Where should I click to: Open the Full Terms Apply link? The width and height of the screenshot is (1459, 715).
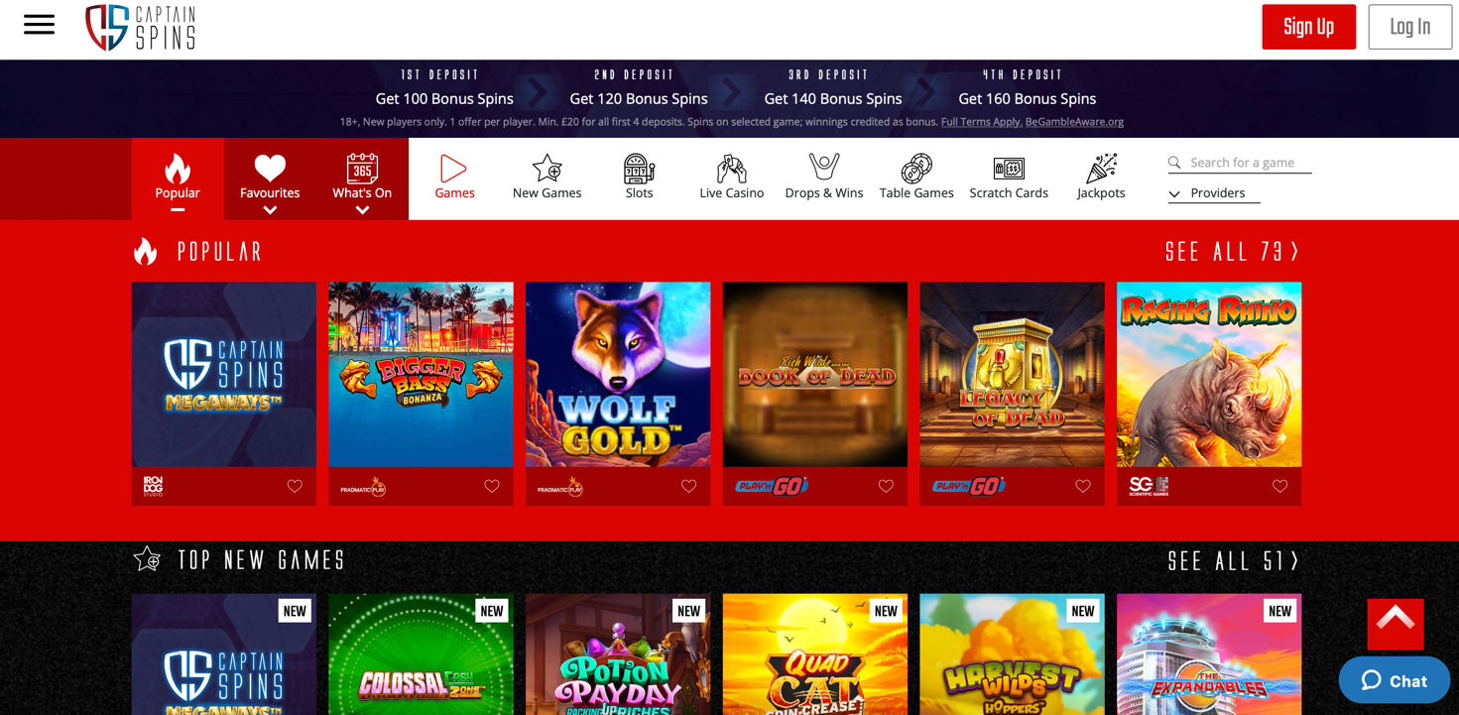(x=981, y=122)
